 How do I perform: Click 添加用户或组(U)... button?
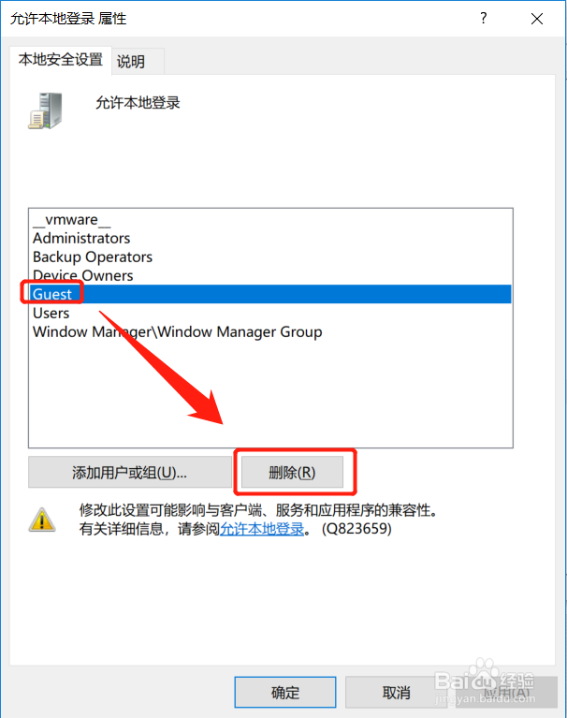(x=129, y=472)
